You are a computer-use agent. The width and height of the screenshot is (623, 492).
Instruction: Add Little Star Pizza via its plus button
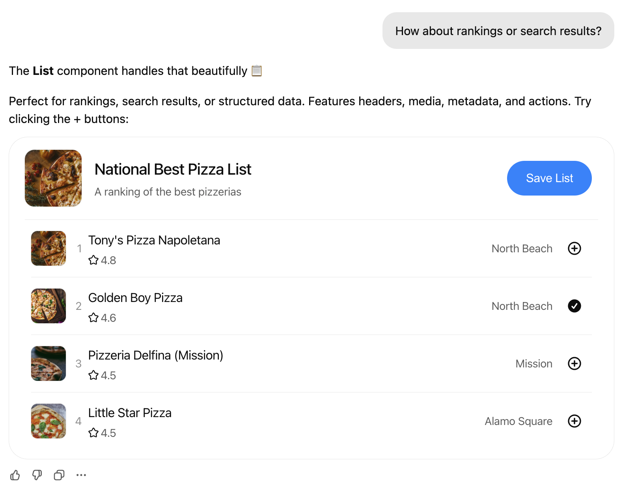pyautogui.click(x=575, y=421)
